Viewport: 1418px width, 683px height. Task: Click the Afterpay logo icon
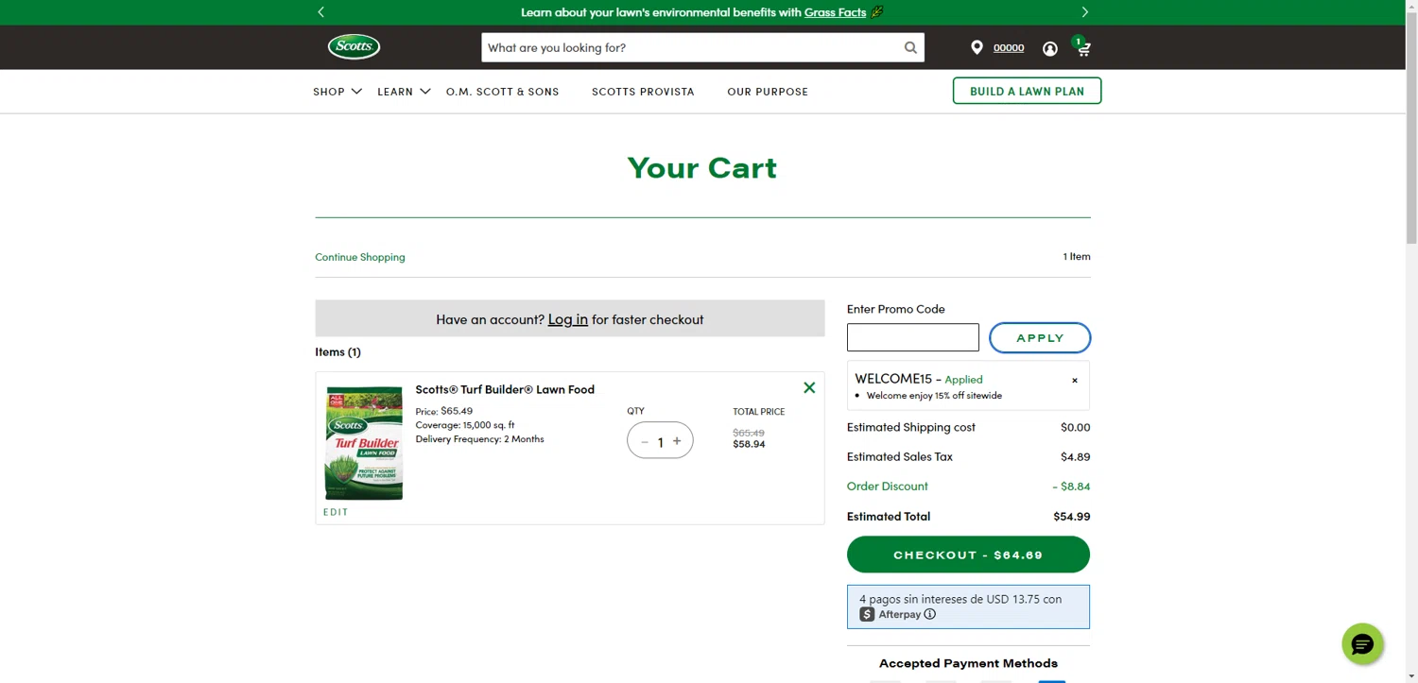(x=867, y=614)
